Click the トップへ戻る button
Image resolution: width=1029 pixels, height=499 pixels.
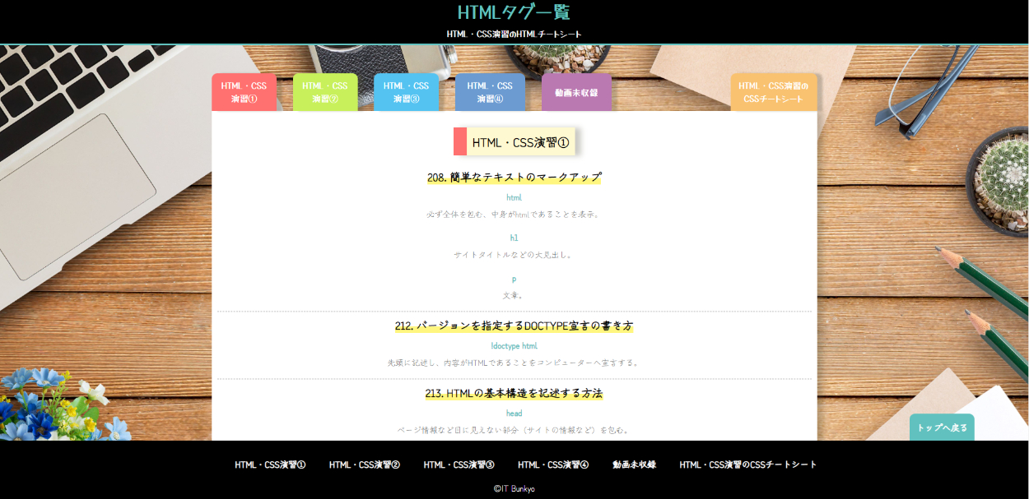click(x=942, y=427)
